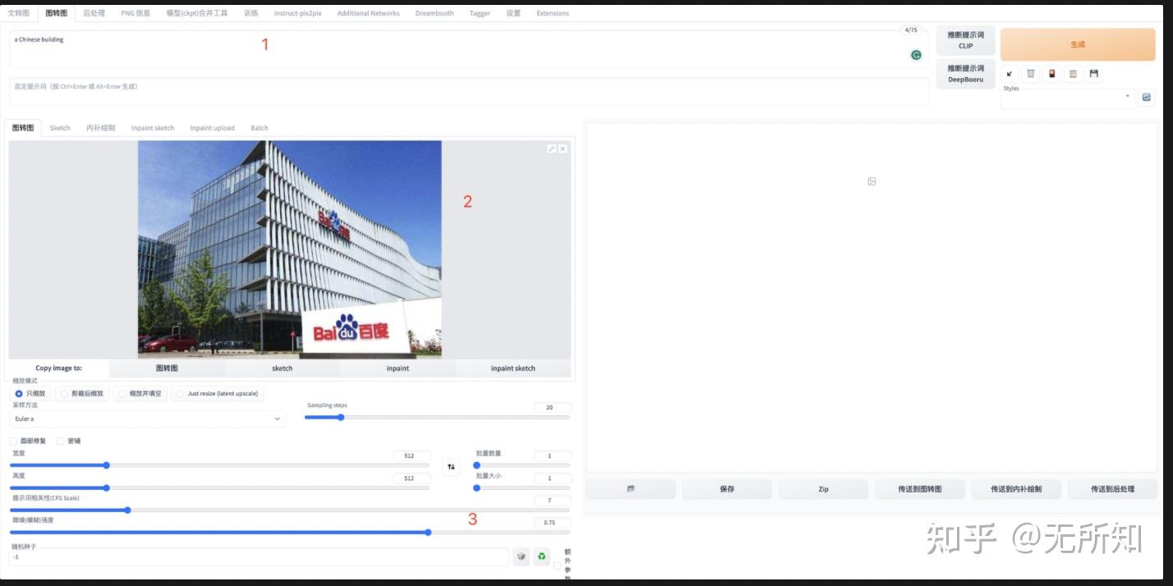Click the 推断提示词 DeepBooru button
Viewport: 1173px width, 586px height.
coord(965,74)
